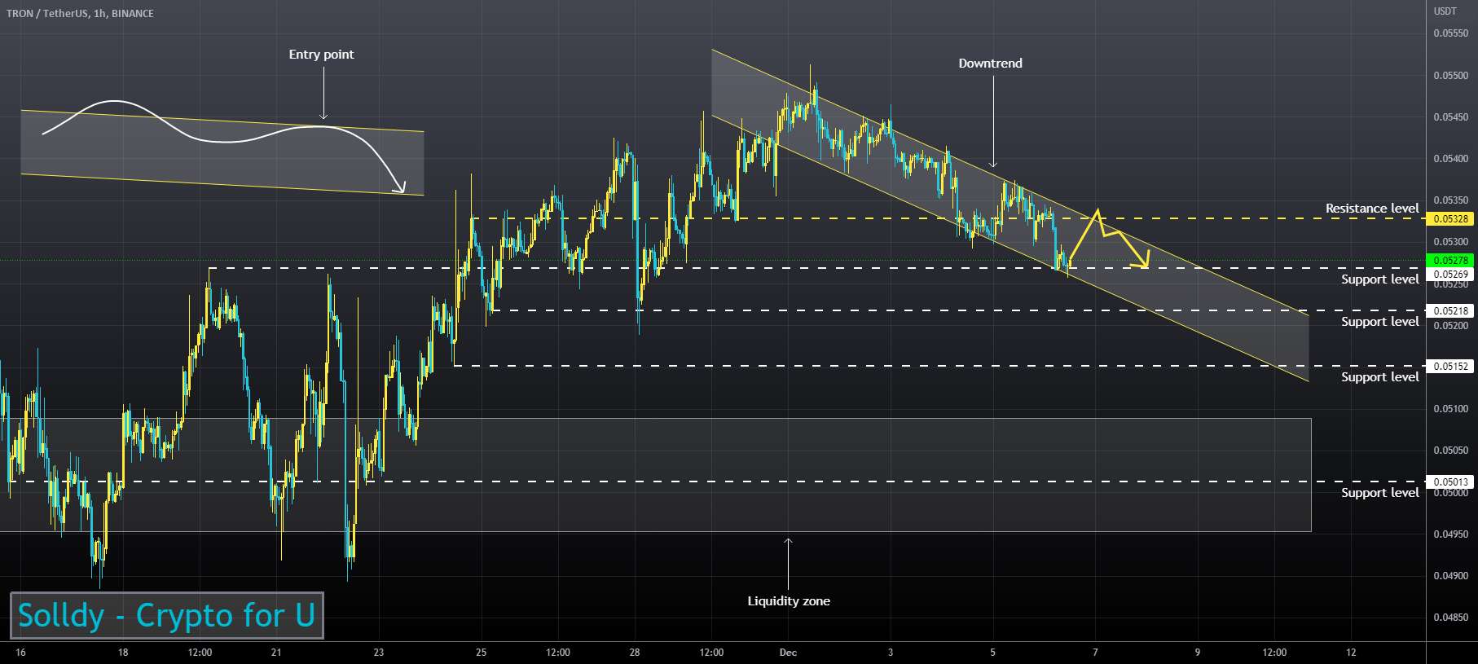This screenshot has height=664, width=1478.
Task: Click the 0.05100 price axis label
Action: point(1451,409)
